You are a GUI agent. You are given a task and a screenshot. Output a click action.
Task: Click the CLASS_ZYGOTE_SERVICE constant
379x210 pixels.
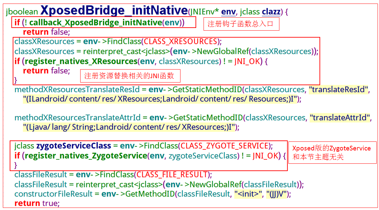point(225,146)
